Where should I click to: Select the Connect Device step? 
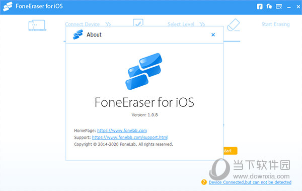click(82, 25)
